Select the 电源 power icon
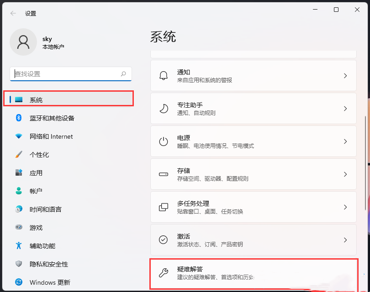This screenshot has height=292, width=370. 163,141
